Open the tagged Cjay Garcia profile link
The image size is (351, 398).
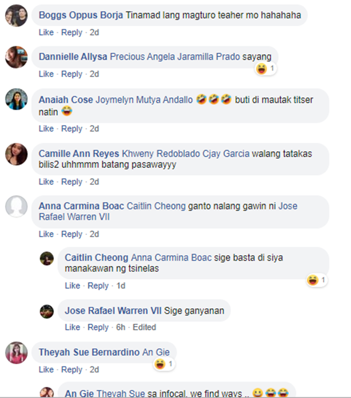click(226, 154)
